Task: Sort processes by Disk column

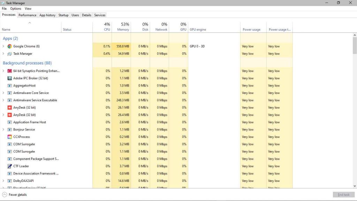Action: pos(140,27)
